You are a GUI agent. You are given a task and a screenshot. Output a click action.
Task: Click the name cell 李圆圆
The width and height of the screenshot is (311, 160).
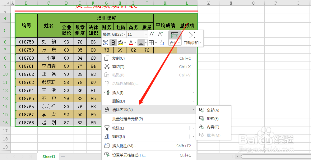pyautogui.click(x=49, y=66)
